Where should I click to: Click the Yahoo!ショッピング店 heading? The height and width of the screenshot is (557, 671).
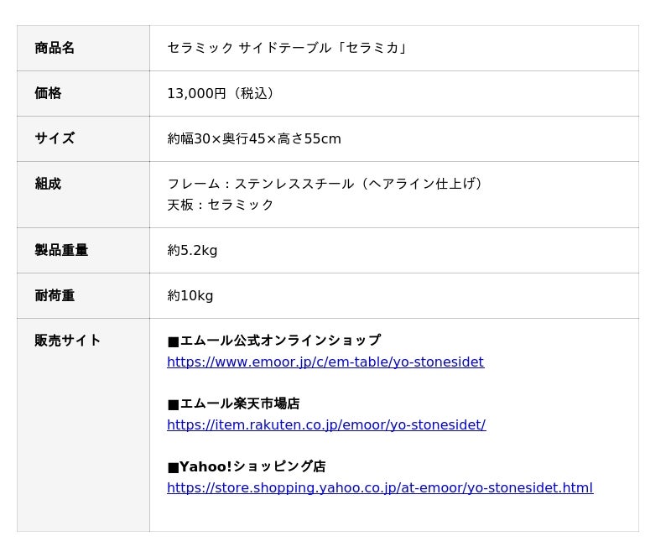pyautogui.click(x=247, y=466)
